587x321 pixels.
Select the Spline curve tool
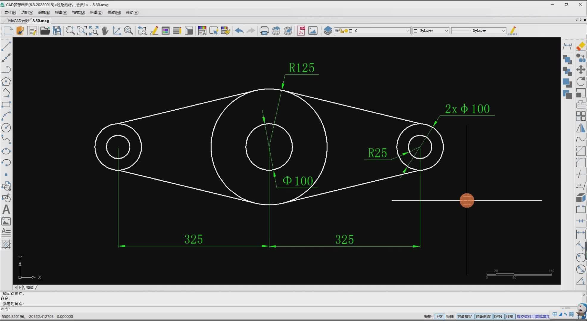(x=6, y=139)
